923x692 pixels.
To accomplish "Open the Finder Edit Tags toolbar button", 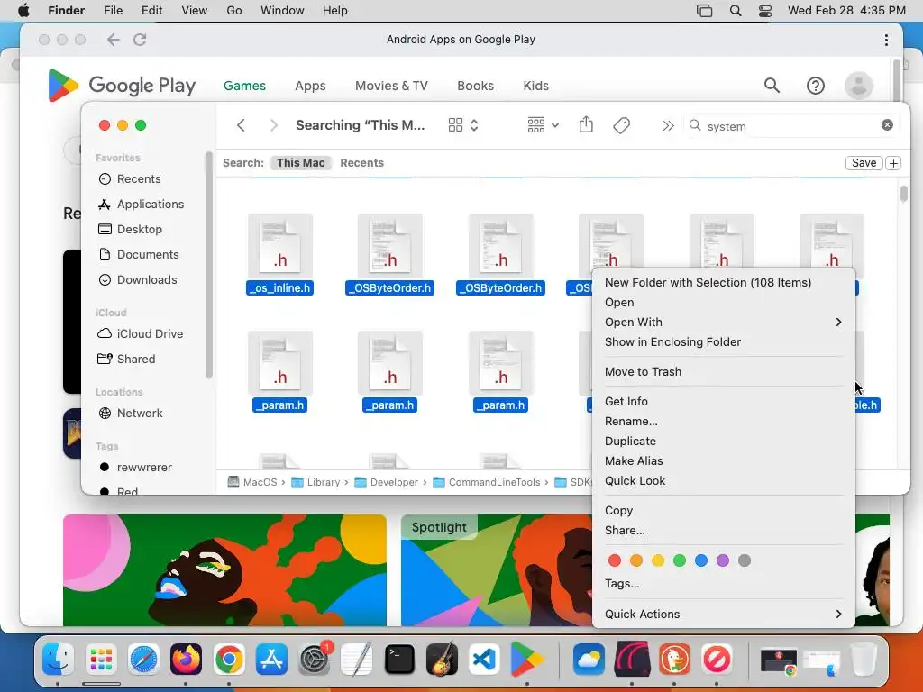I will (x=622, y=125).
